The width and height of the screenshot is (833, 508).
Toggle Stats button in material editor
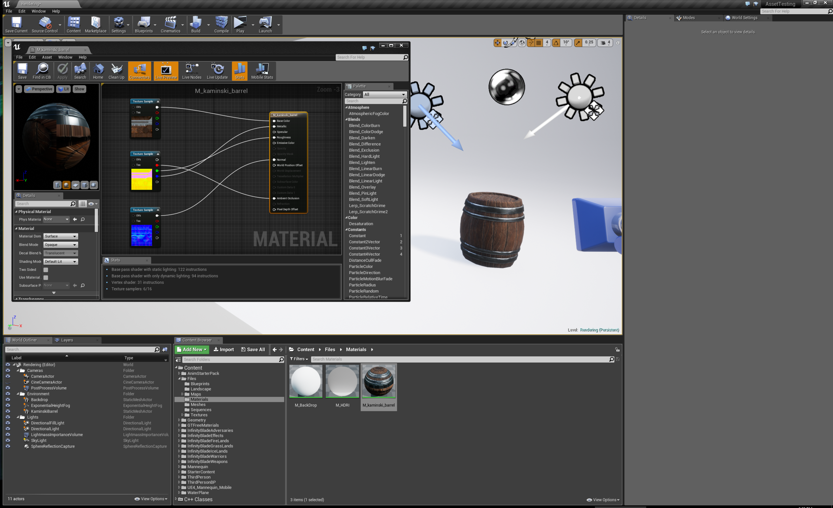pyautogui.click(x=240, y=71)
